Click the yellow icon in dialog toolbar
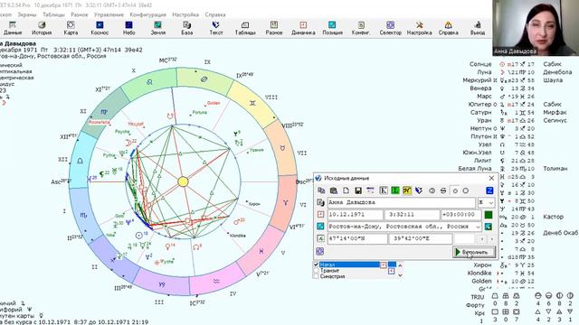 [x=407, y=190]
